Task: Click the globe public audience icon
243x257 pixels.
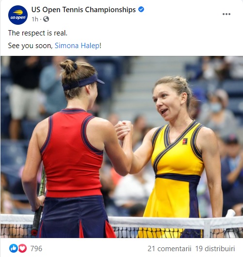Action: 46,19
